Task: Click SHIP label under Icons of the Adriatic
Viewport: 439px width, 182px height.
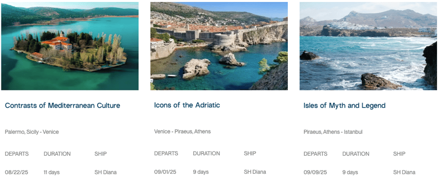Action: [250, 153]
